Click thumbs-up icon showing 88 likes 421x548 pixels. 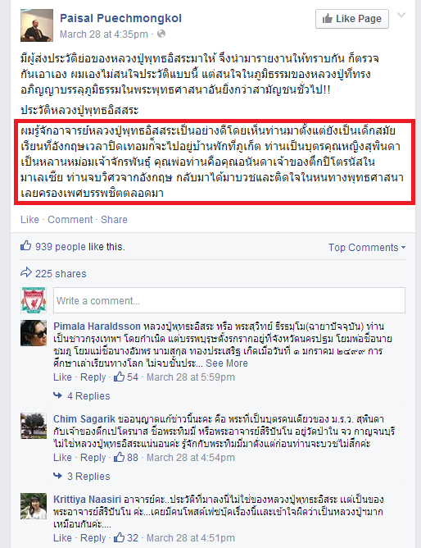pyautogui.click(x=119, y=457)
